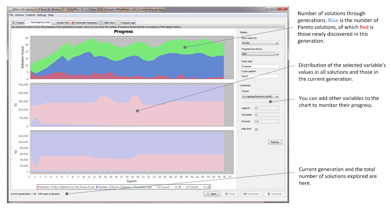This screenshot has width=391, height=210.
Task: Click the red Pareto Front legend marker
Action: [38, 187]
